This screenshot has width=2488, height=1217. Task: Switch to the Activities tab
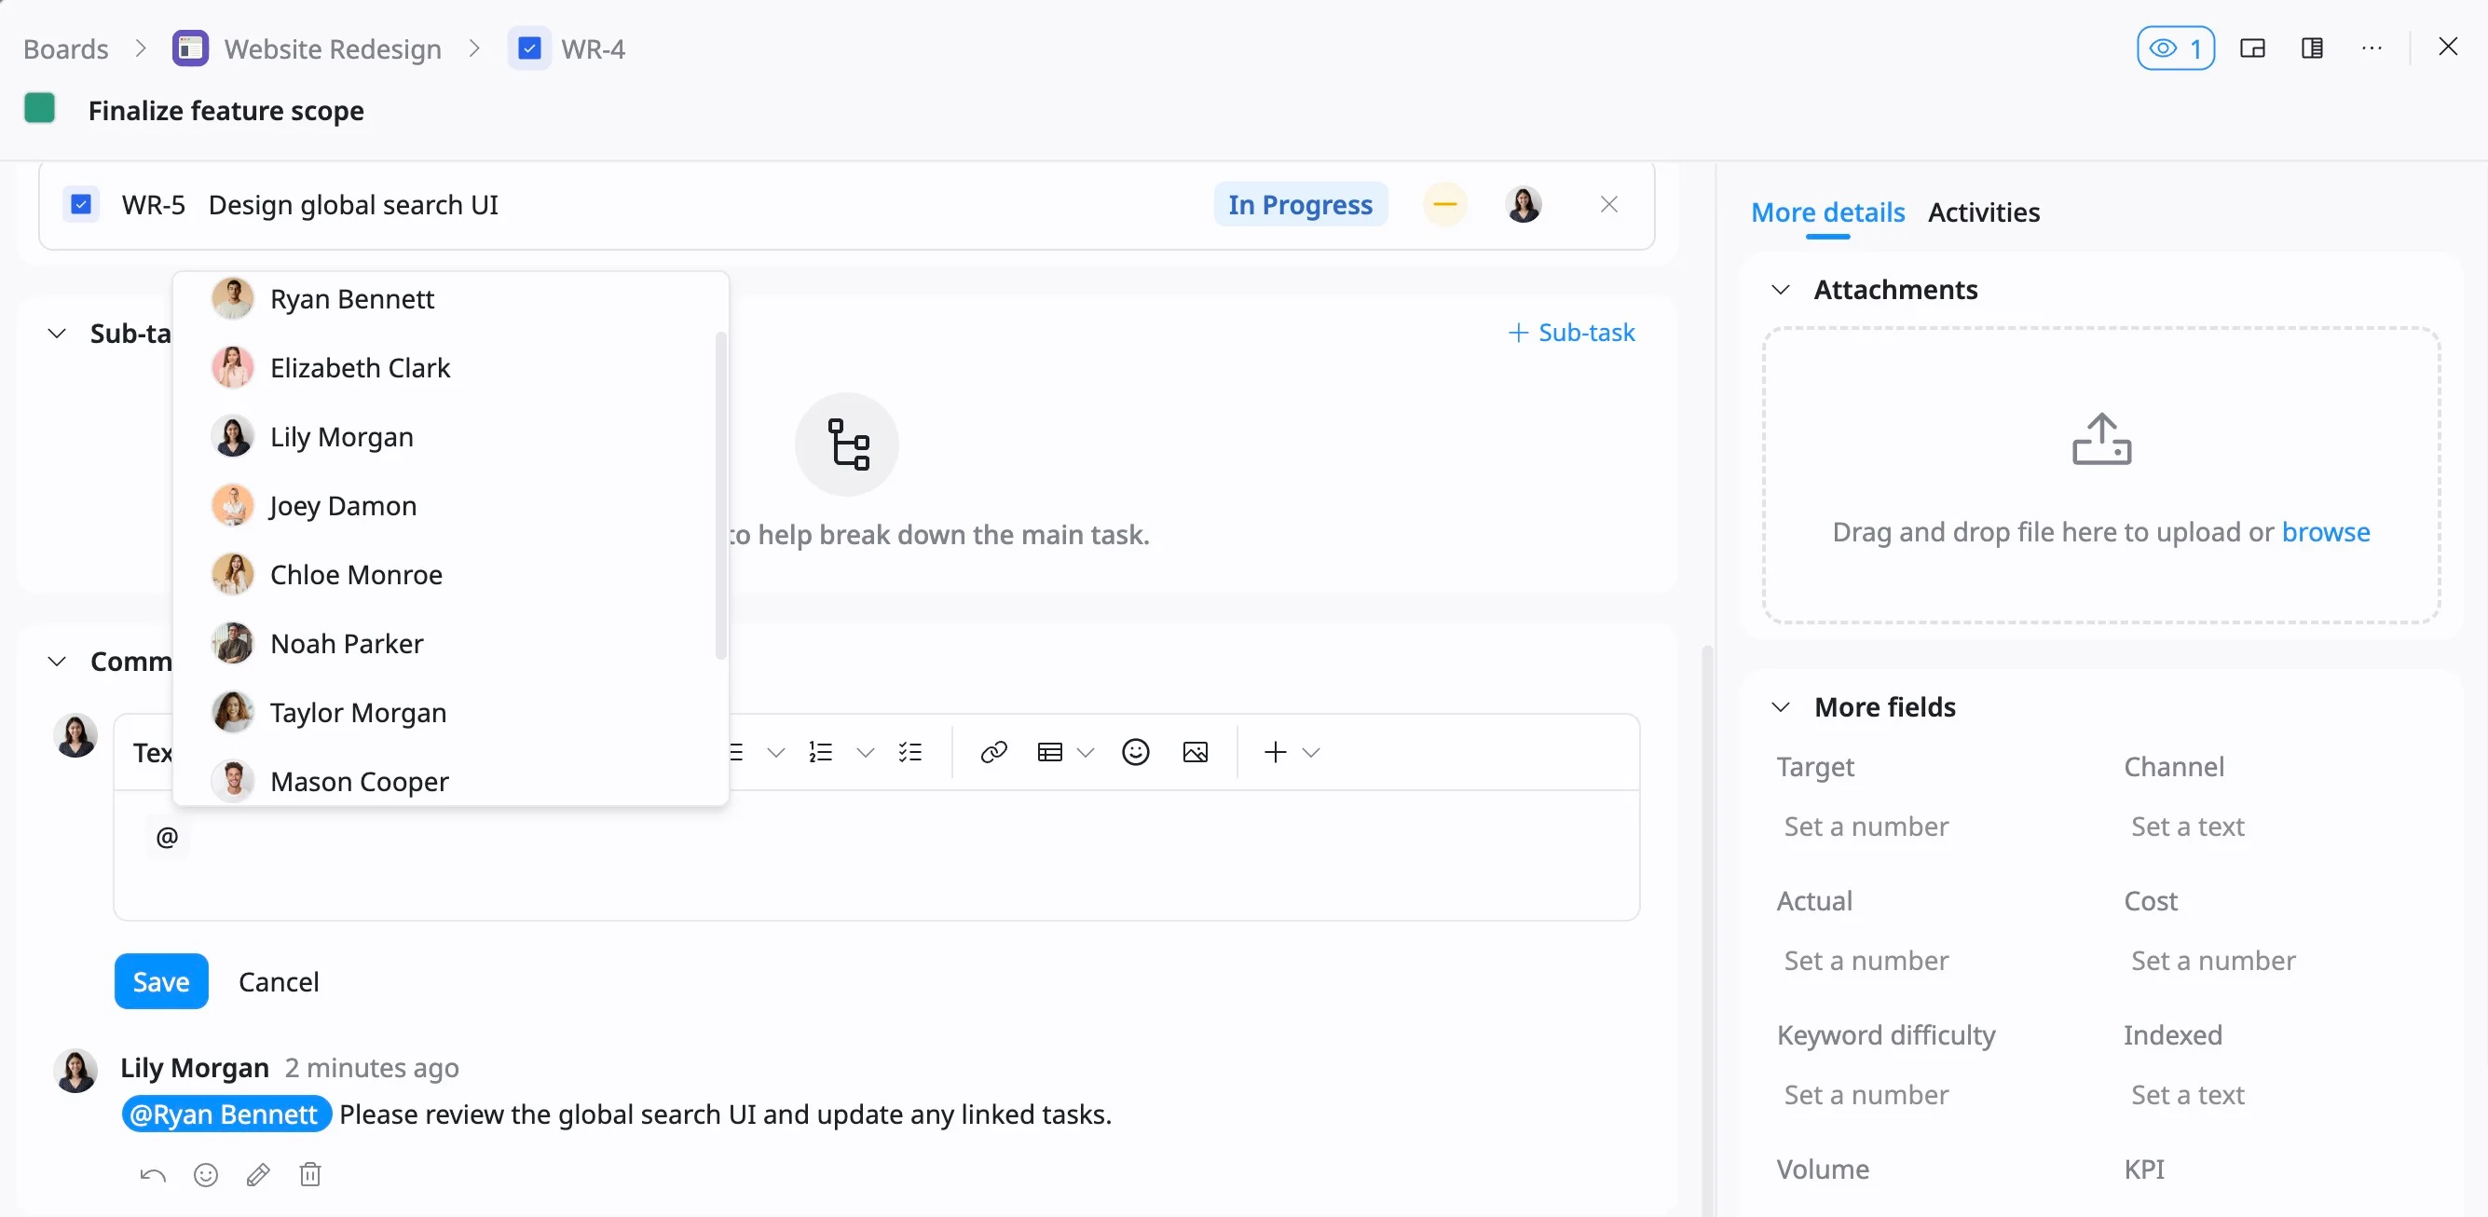pyautogui.click(x=1984, y=212)
